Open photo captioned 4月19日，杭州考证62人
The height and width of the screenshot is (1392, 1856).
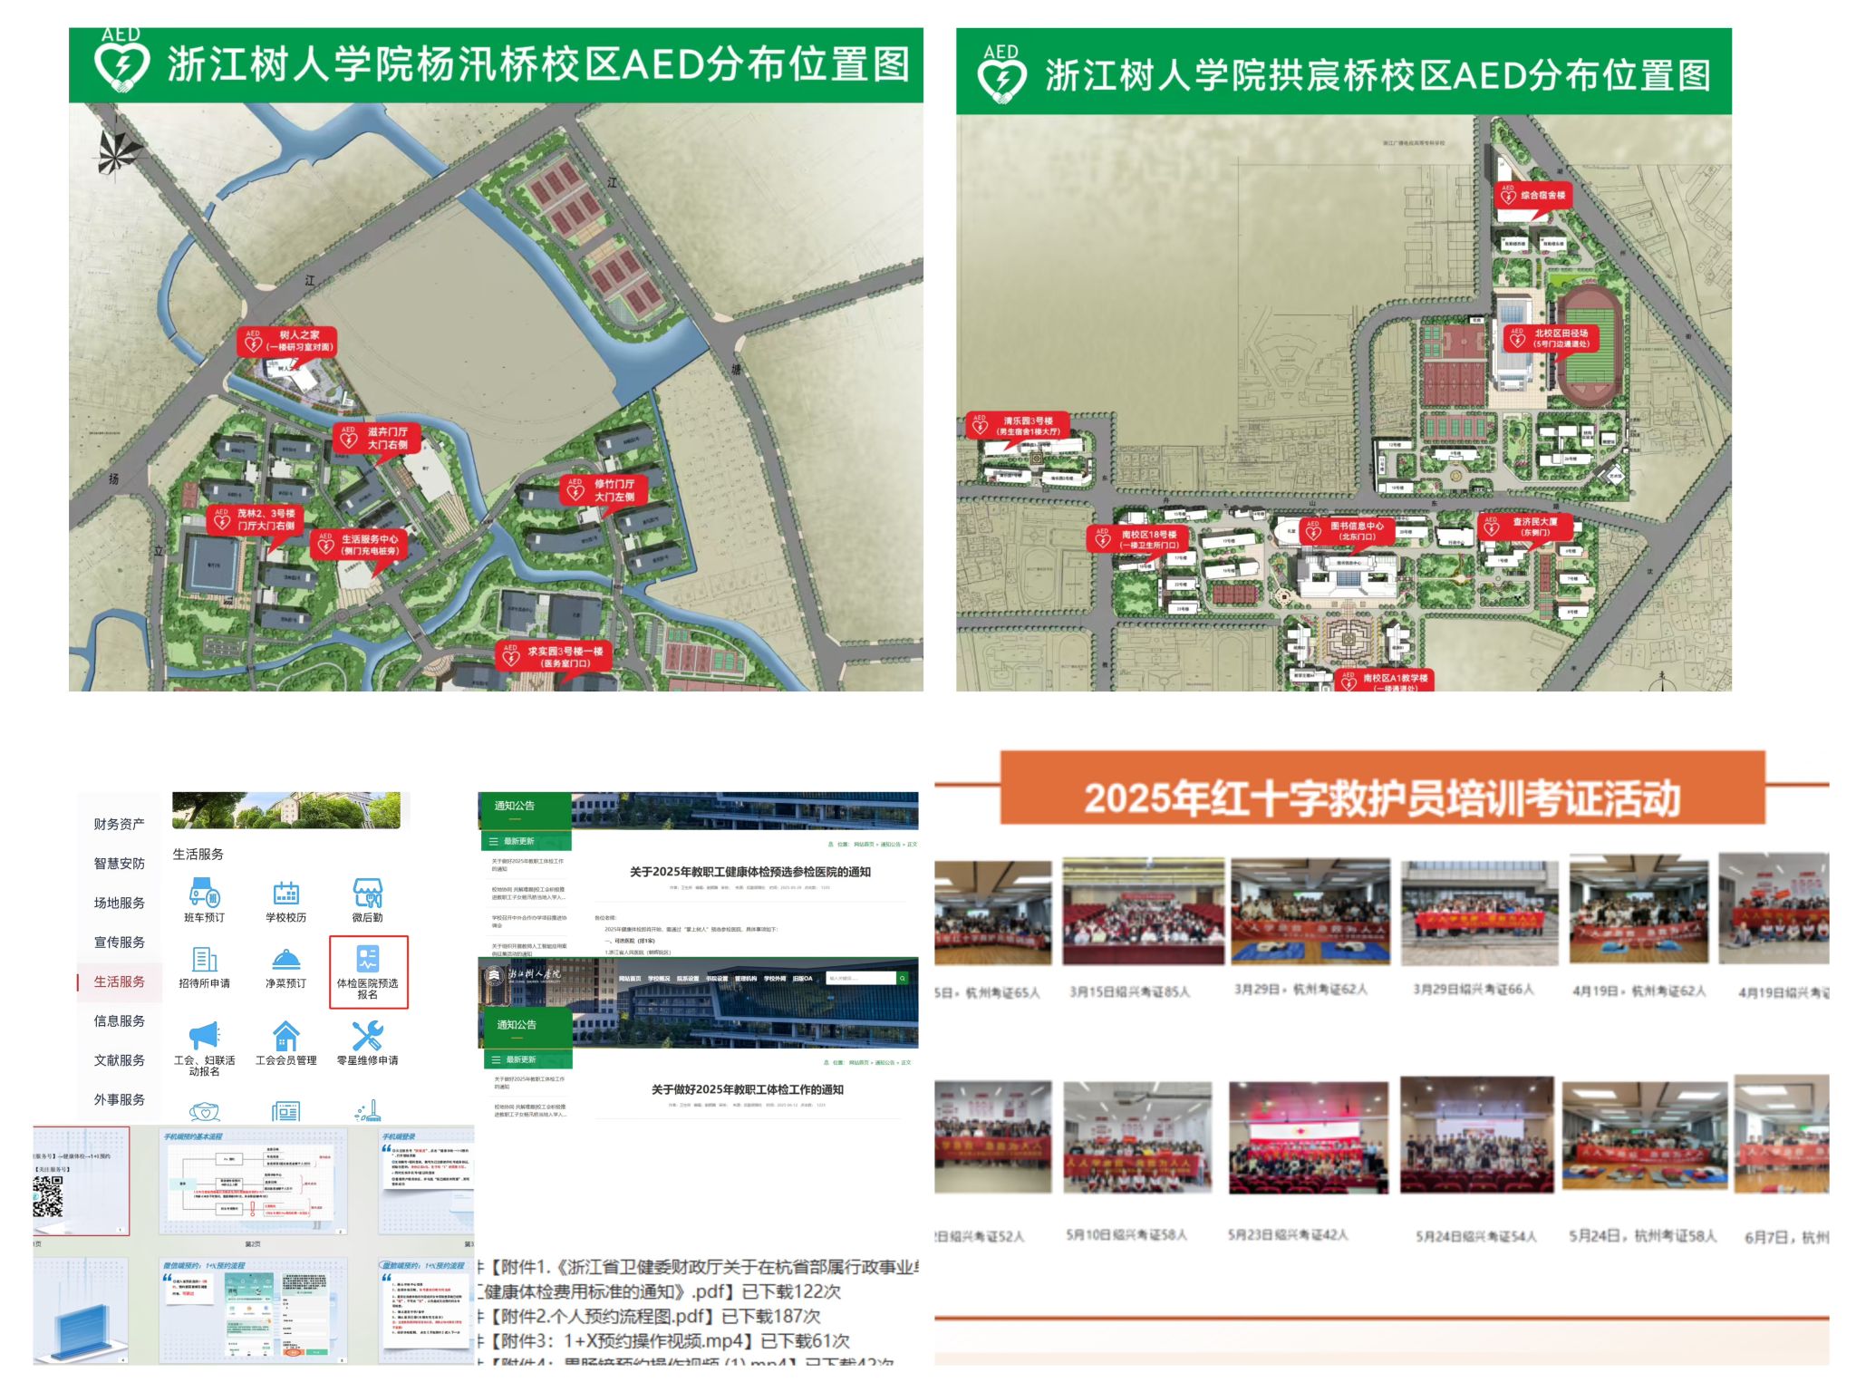1638,910
